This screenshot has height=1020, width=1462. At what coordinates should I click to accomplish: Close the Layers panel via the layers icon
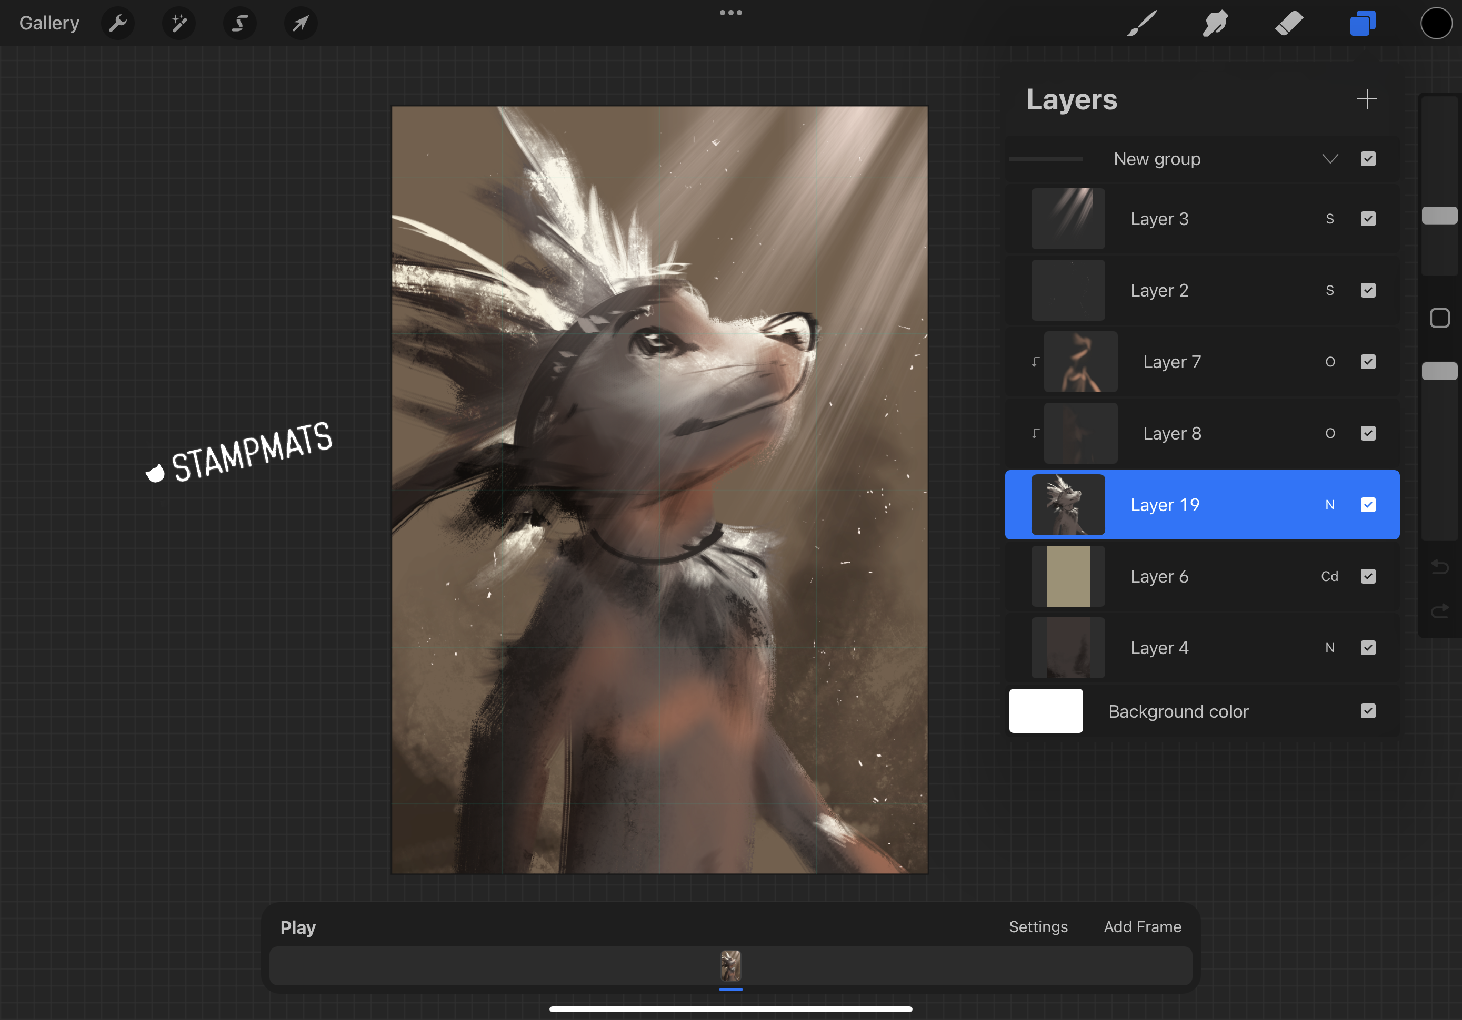[x=1363, y=24]
